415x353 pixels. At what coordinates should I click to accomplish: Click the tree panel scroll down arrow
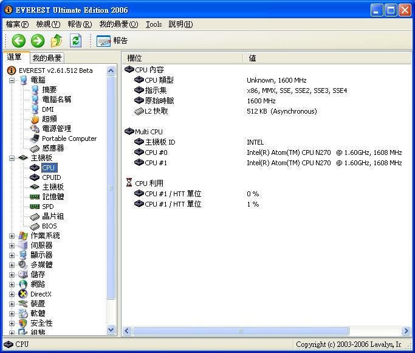tap(111, 330)
